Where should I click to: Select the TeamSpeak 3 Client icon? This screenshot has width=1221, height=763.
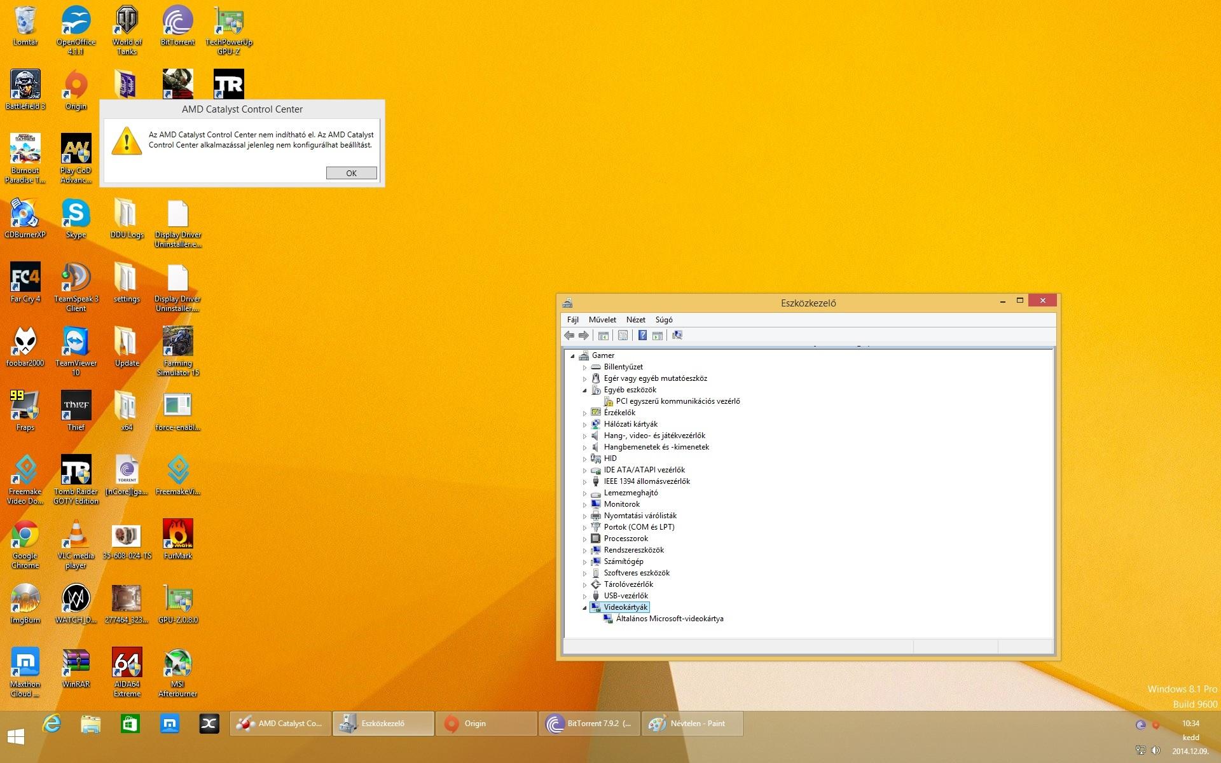[x=76, y=287]
